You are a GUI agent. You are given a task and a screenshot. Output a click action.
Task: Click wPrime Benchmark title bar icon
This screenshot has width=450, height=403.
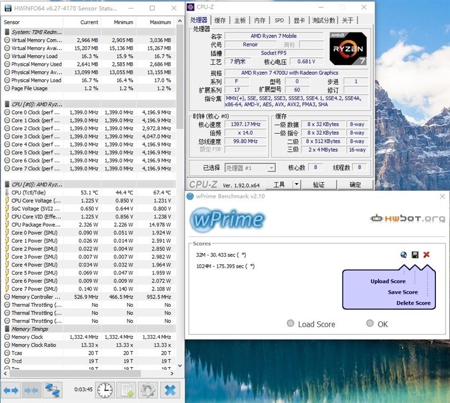point(190,196)
